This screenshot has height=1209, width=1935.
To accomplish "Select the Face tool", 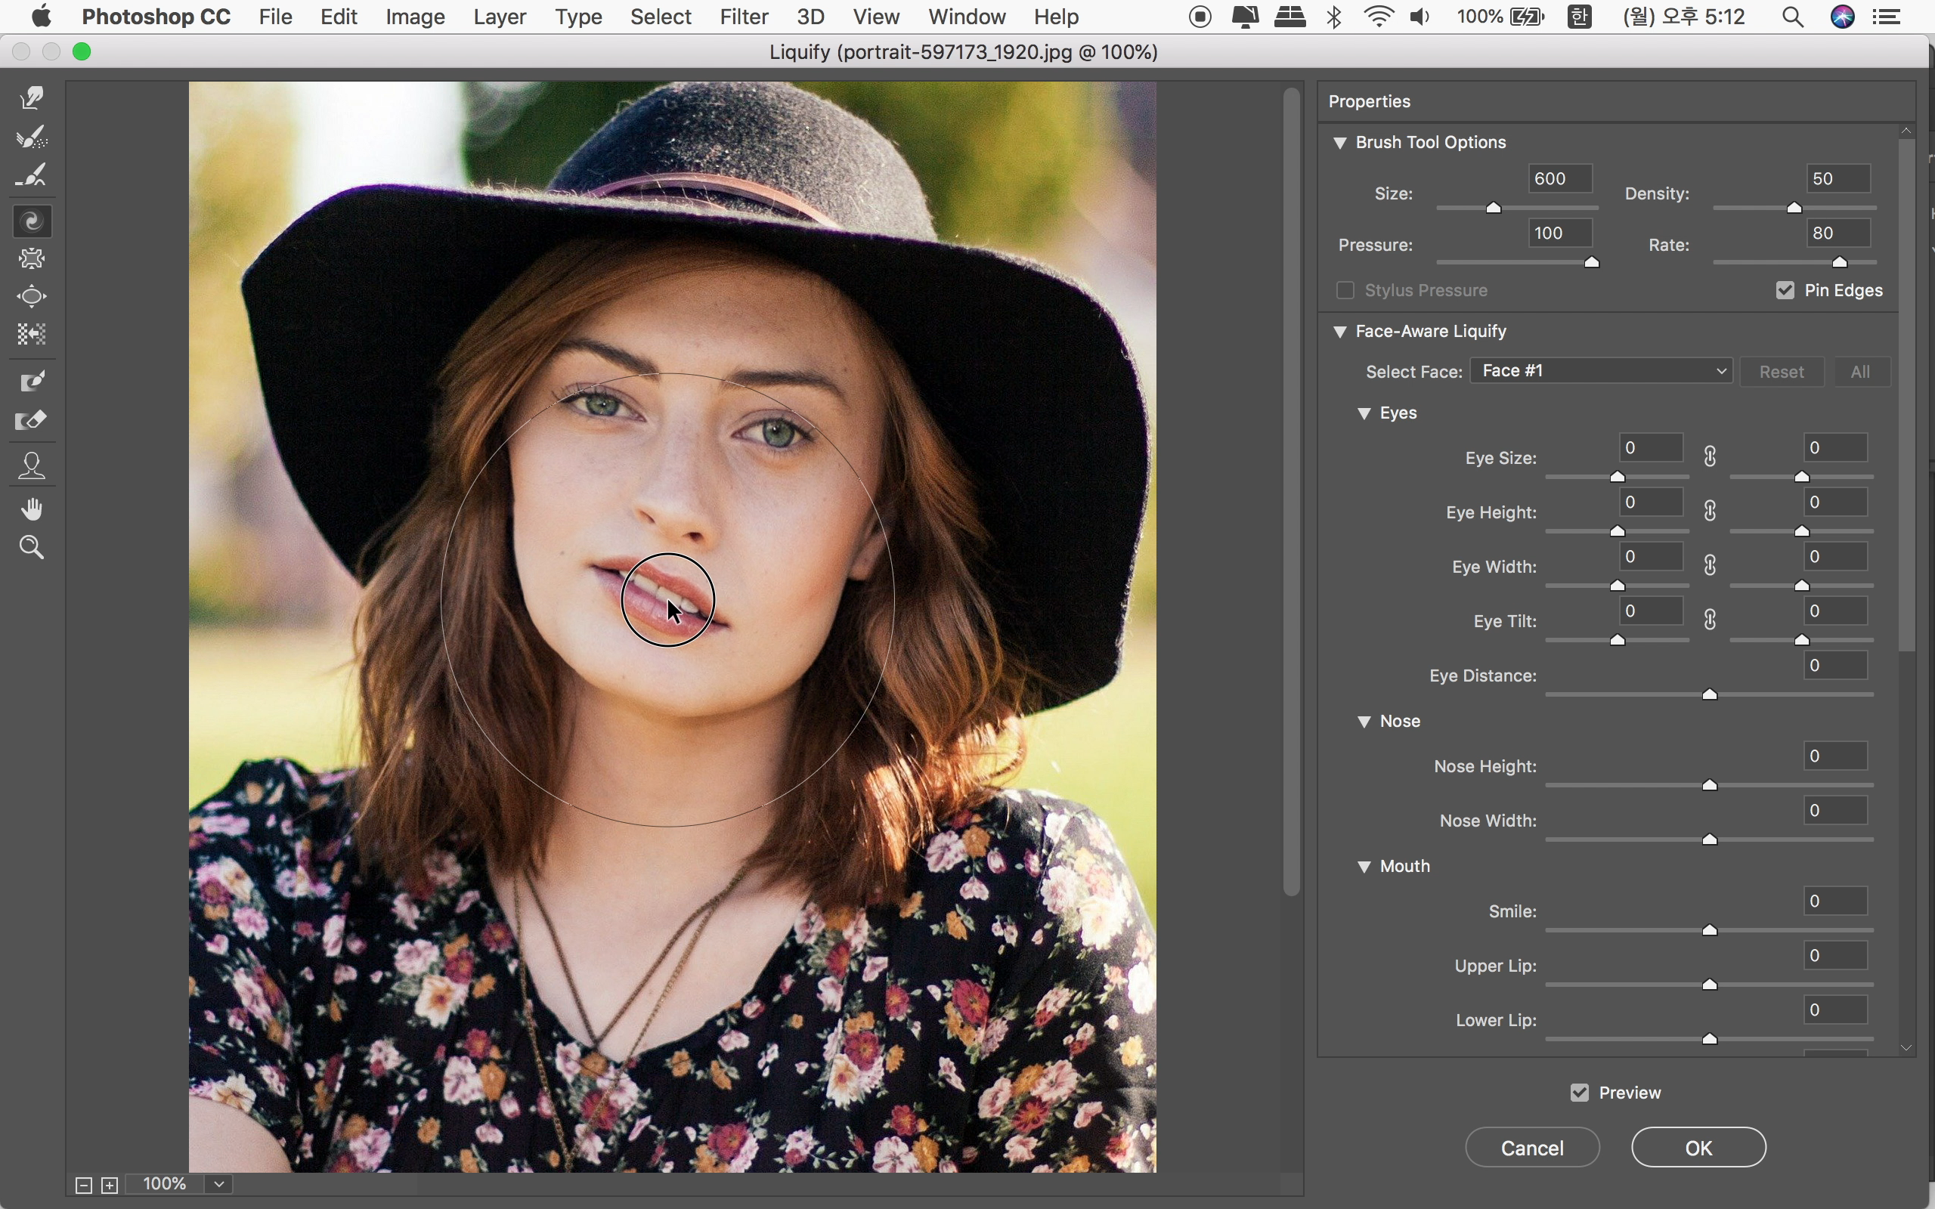I will click(32, 465).
